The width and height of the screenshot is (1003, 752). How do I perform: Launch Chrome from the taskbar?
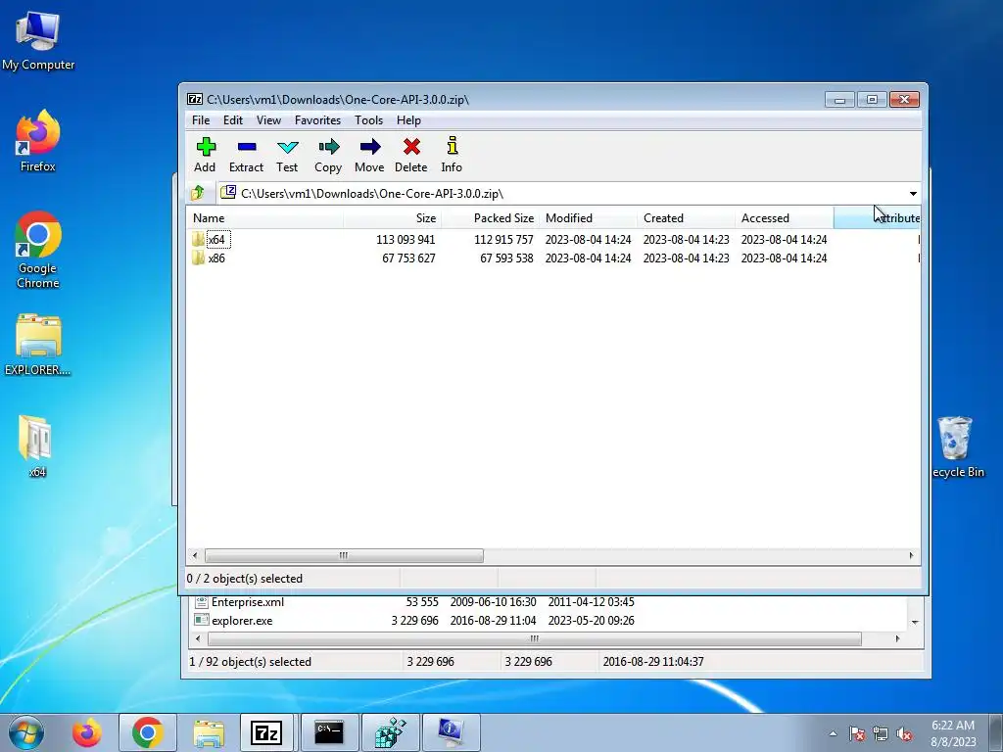point(148,732)
